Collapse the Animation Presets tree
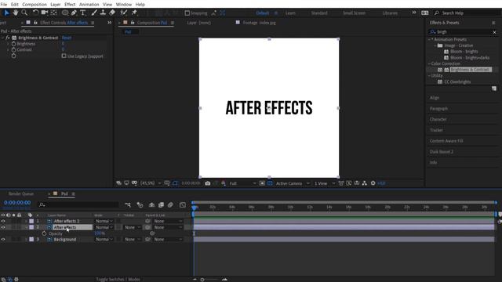 tap(429, 39)
